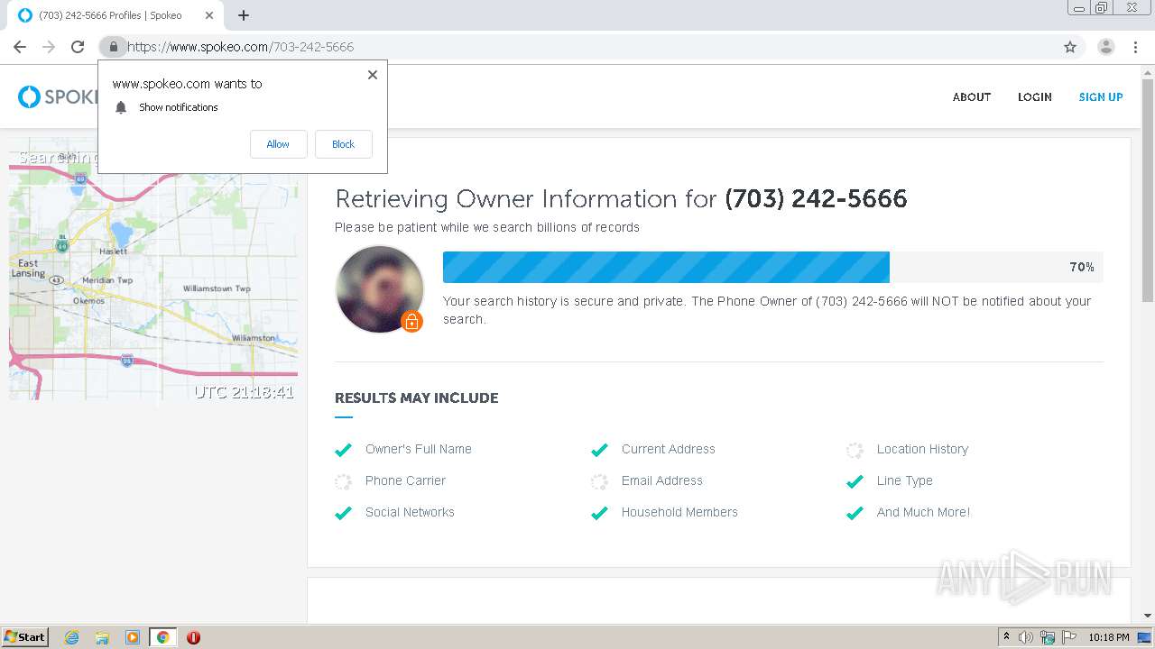Click Chrome icon in taskbar
Viewport: 1155px width, 649px height.
162,637
